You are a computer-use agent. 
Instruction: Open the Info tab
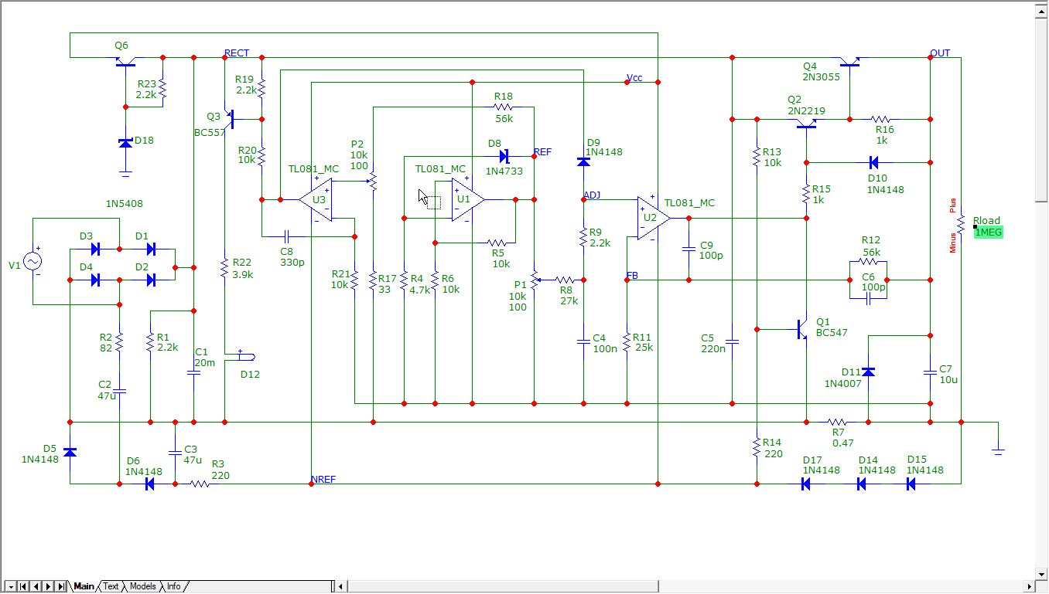174,586
